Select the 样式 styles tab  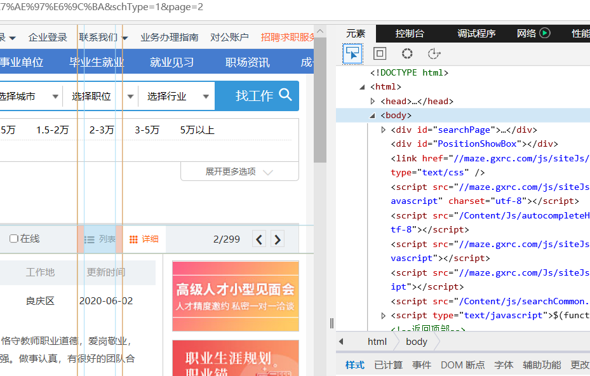355,365
